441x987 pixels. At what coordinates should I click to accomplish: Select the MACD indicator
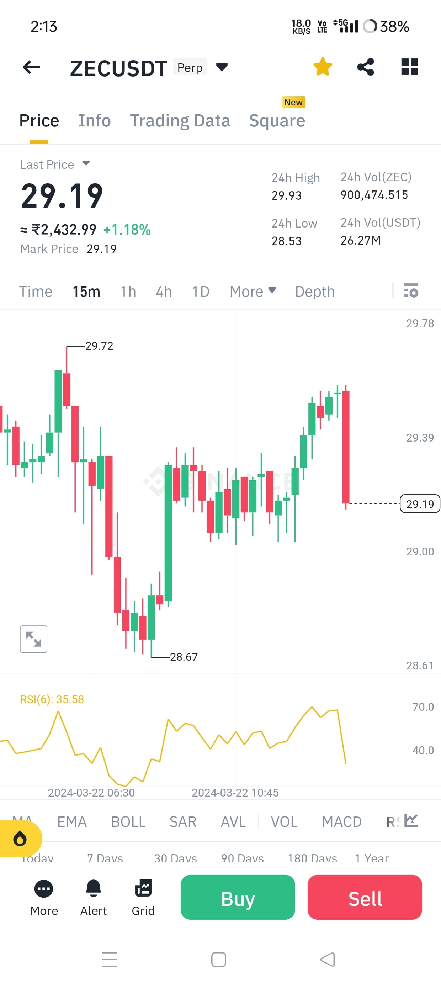coord(341,821)
